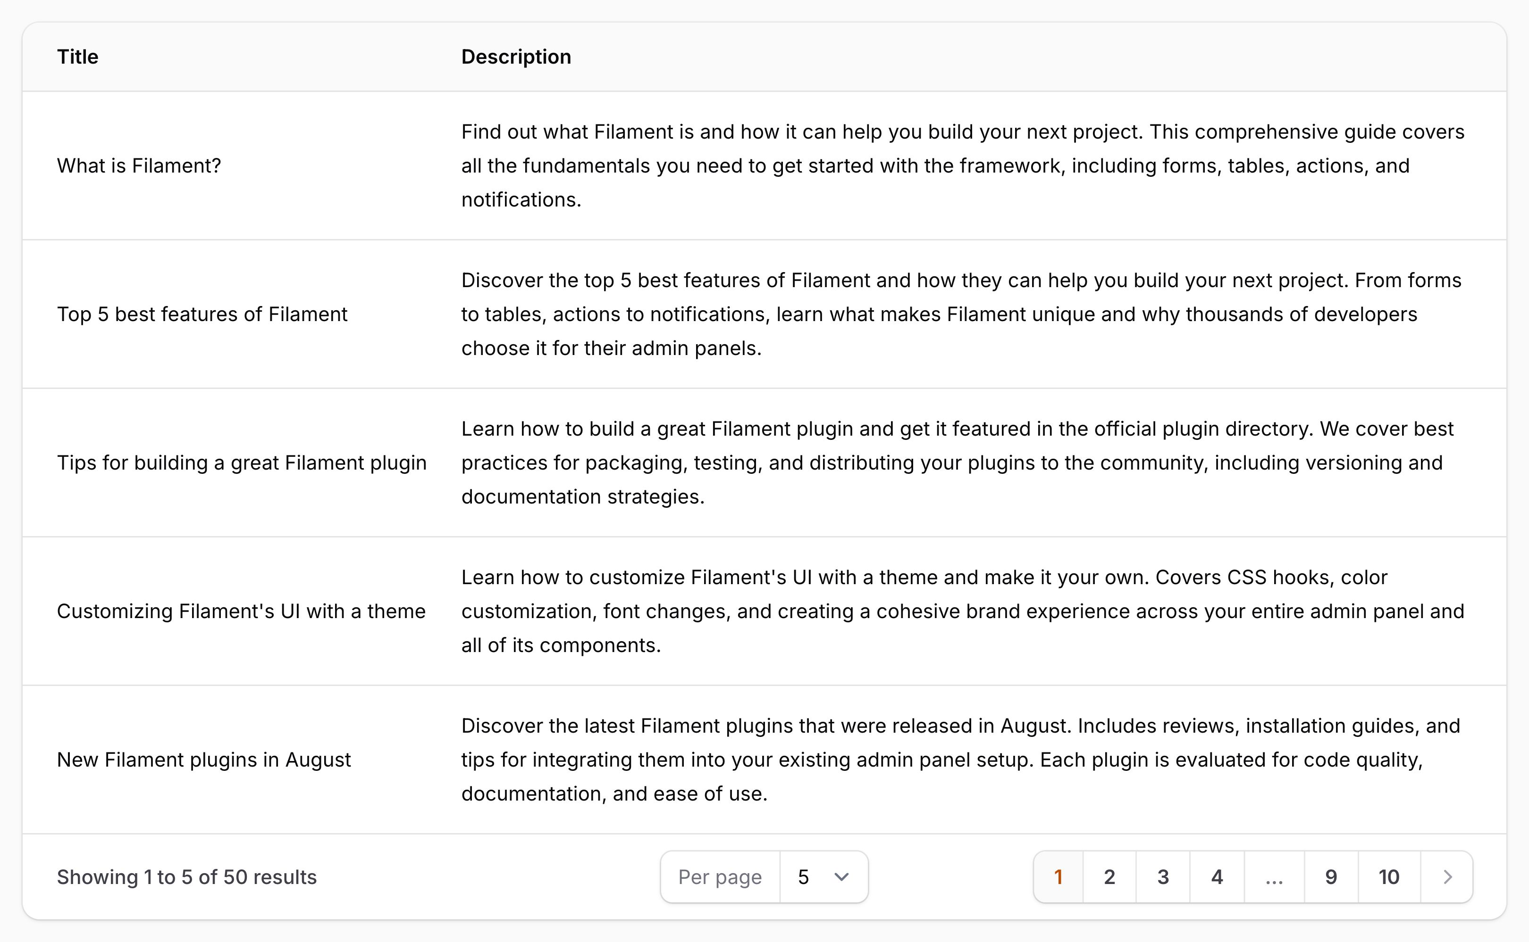Jump to page 9
The width and height of the screenshot is (1529, 942).
coord(1331,877)
